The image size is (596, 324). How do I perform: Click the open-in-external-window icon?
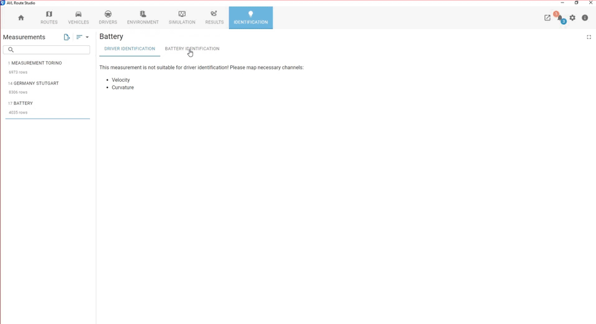pyautogui.click(x=548, y=18)
